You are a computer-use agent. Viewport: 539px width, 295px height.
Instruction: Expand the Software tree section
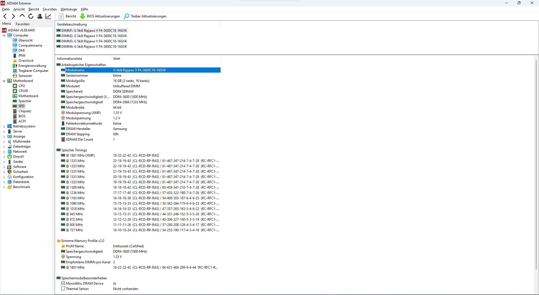[x=4, y=167]
